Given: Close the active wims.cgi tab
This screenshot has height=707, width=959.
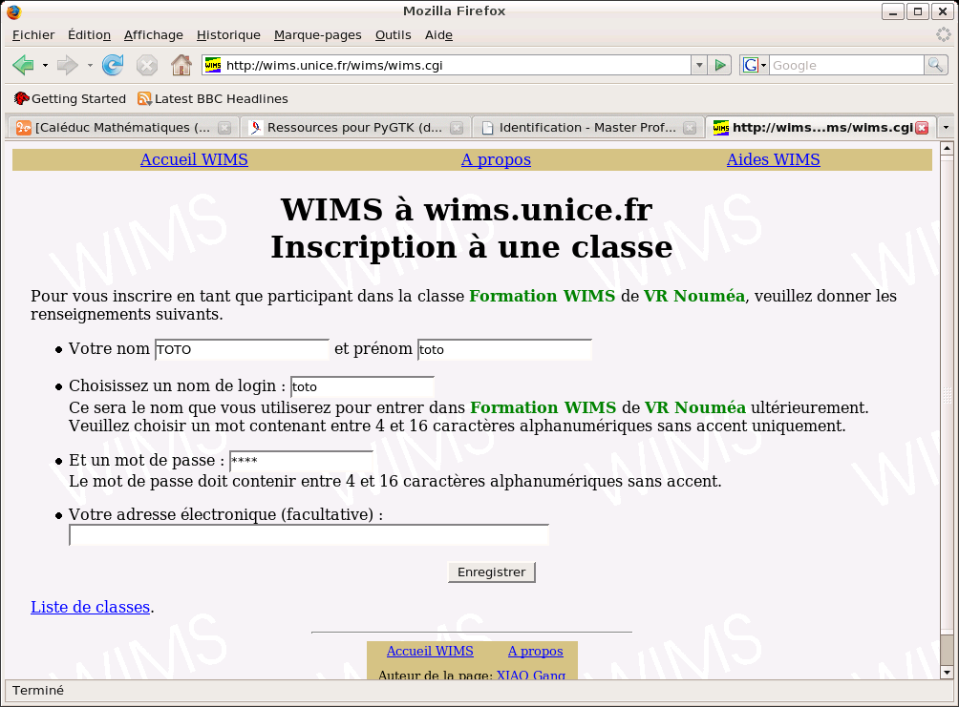Looking at the screenshot, I should (x=923, y=128).
